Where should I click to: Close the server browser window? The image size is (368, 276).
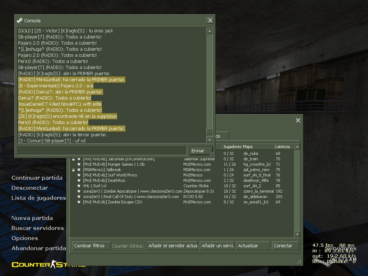[x=298, y=120]
